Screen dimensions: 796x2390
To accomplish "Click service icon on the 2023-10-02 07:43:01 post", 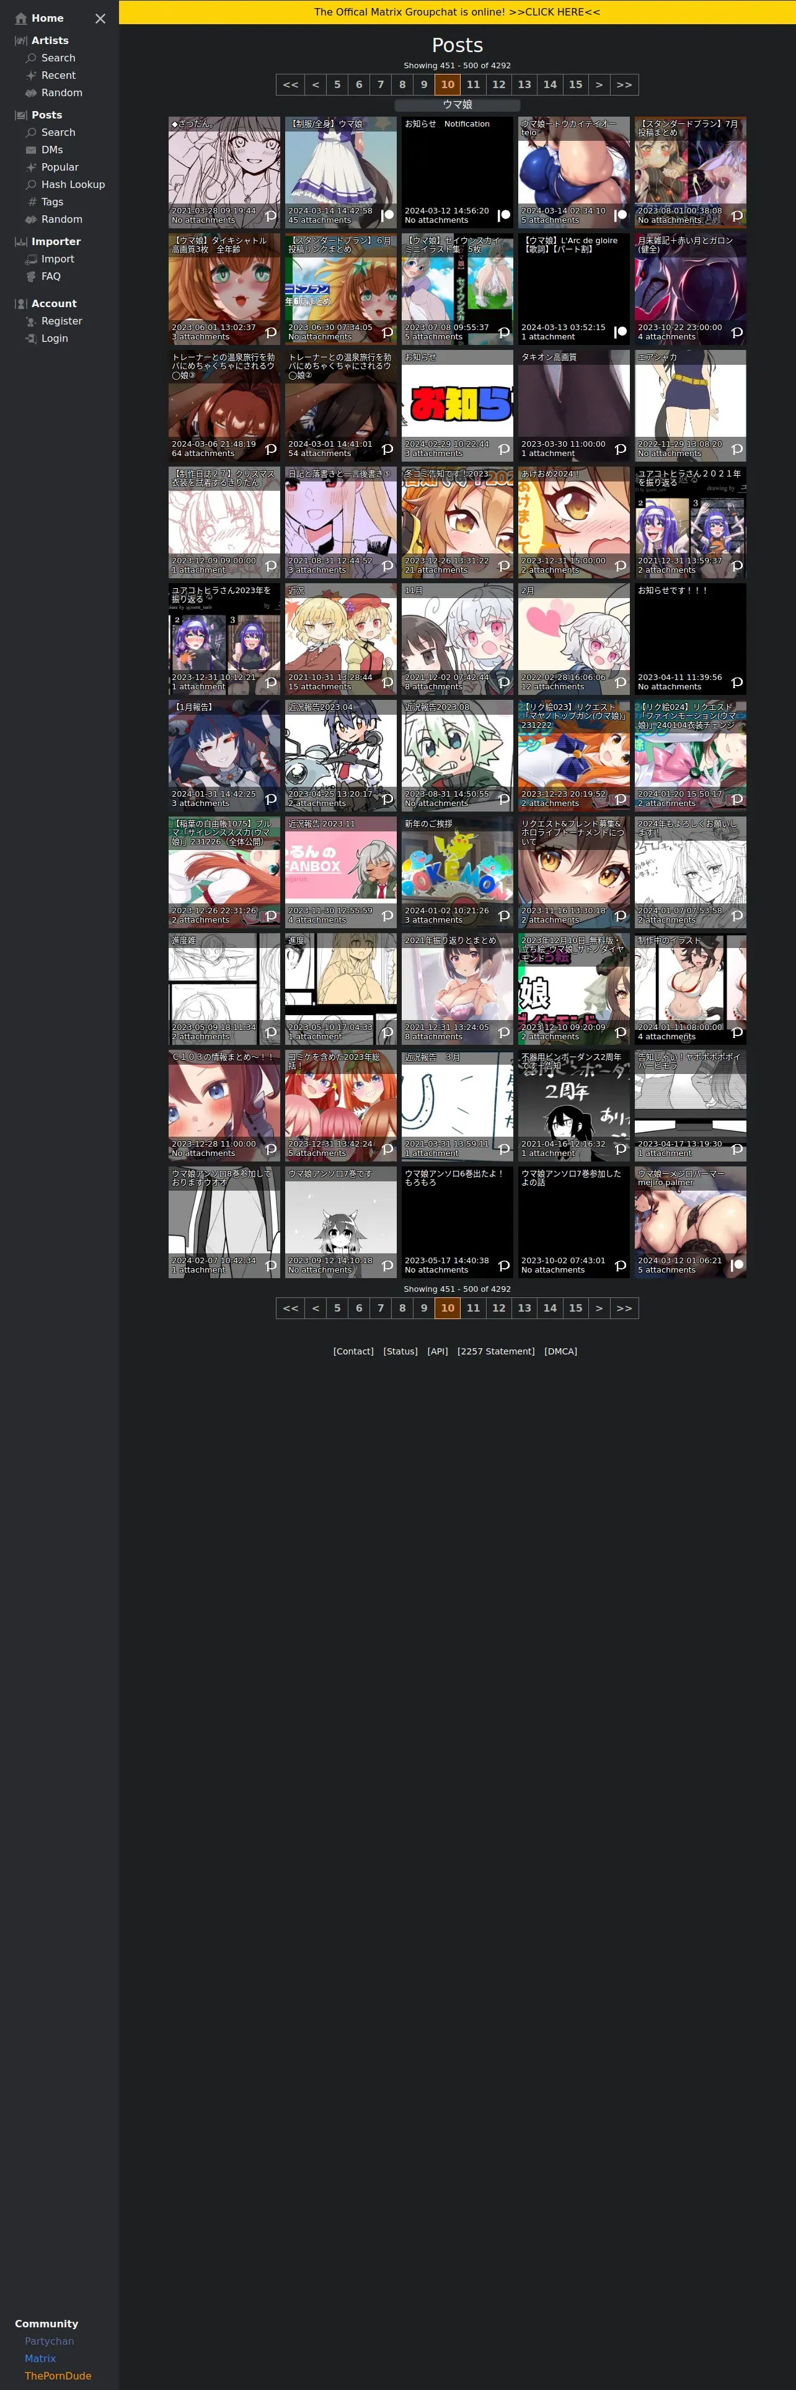I will [620, 1266].
